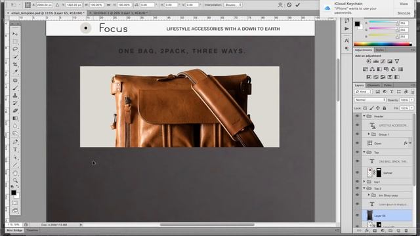Select the Pen tool
420x236 pixels.
15,142
